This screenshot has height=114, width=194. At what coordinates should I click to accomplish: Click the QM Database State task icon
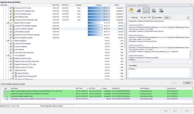pos(13,17)
